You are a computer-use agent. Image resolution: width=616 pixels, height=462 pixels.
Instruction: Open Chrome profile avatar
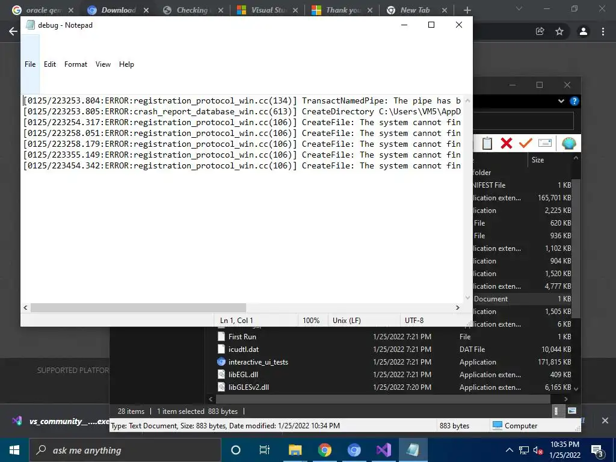[x=584, y=31]
